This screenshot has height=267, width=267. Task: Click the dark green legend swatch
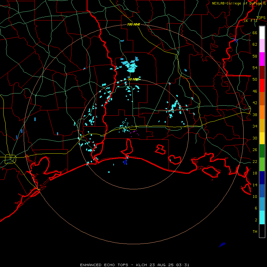point(262,151)
